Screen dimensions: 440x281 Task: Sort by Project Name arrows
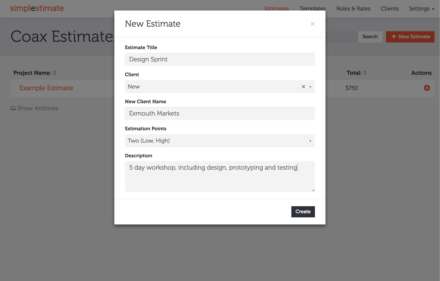tap(55, 73)
